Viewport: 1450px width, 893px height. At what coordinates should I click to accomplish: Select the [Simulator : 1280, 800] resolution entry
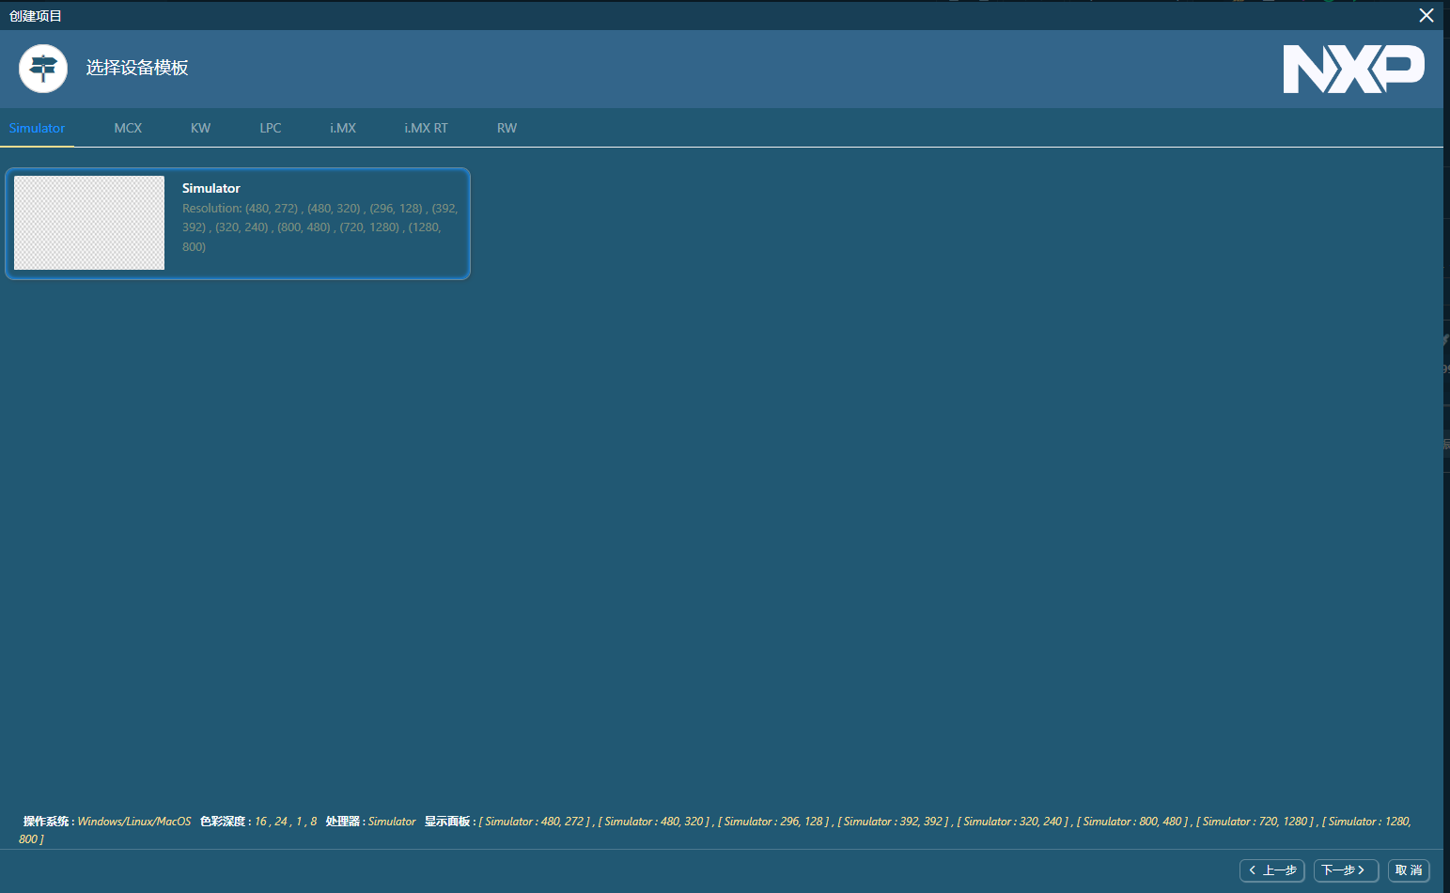pyautogui.click(x=1364, y=821)
